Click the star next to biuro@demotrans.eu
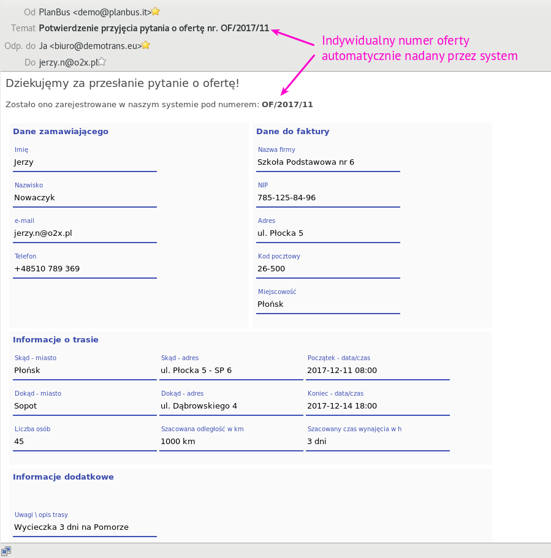This screenshot has height=558, width=551. [x=146, y=45]
